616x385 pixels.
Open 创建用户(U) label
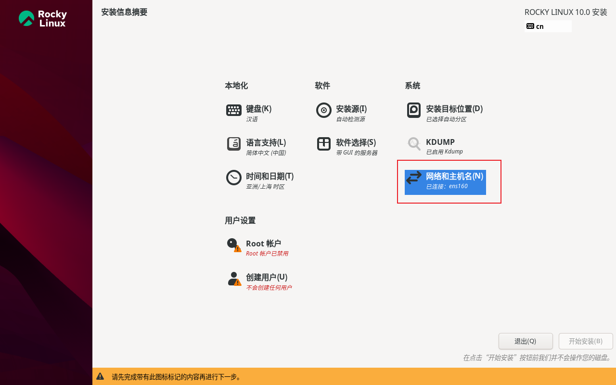pos(267,277)
